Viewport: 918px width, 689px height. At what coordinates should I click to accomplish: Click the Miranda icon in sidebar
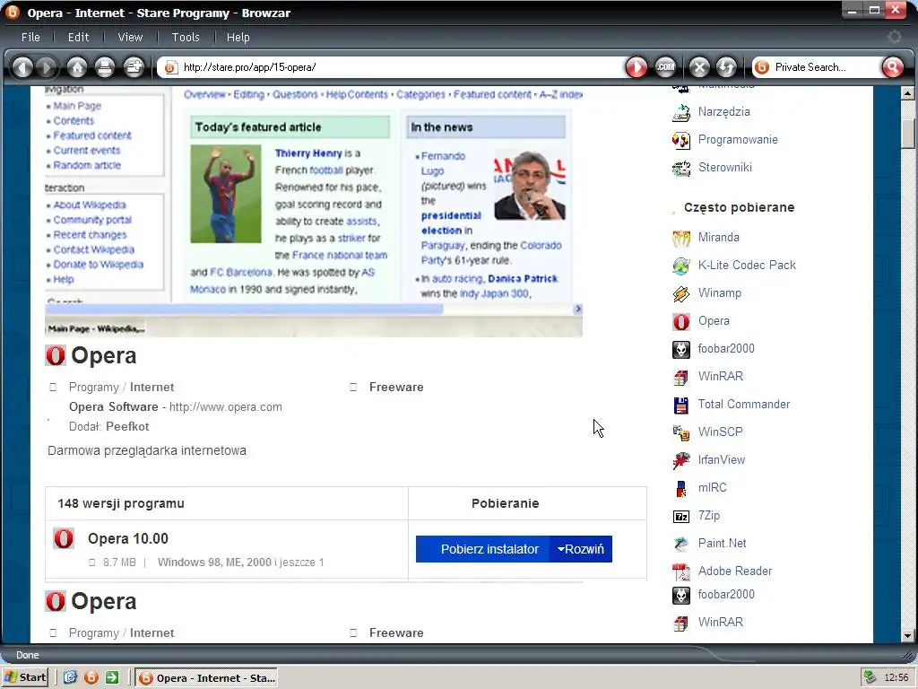(681, 238)
